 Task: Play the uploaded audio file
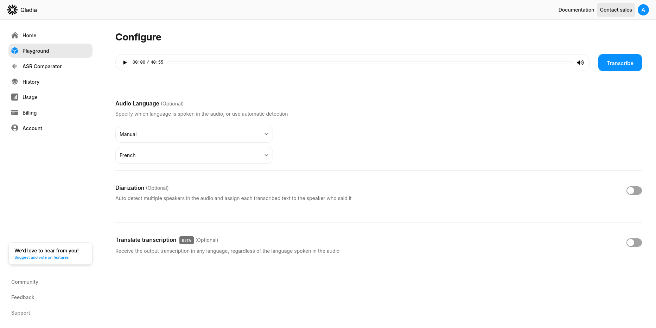(125, 63)
